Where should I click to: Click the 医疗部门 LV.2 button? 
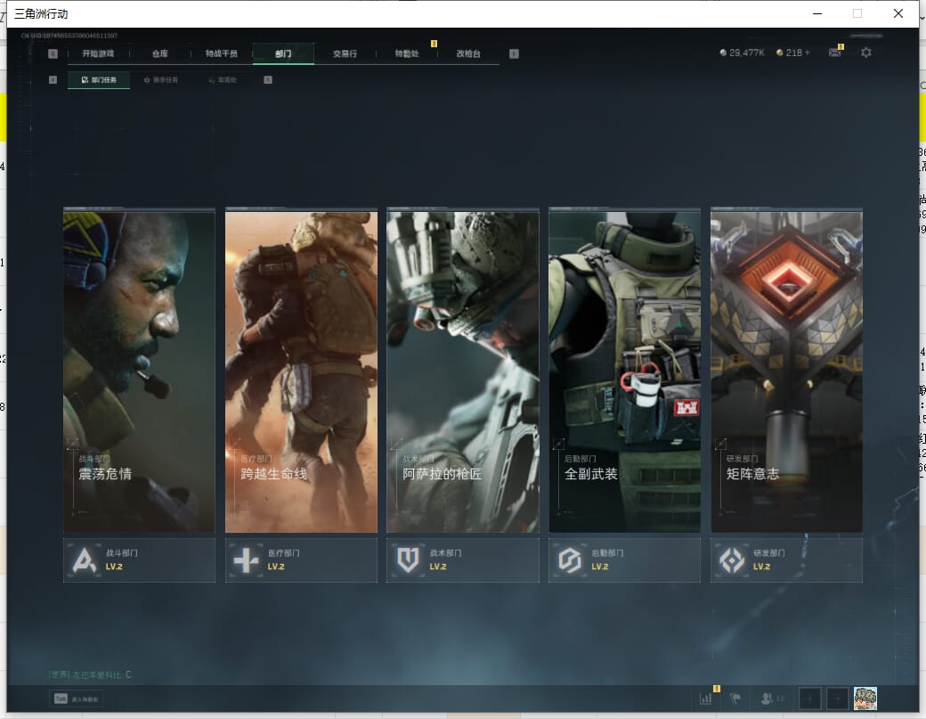[301, 560]
